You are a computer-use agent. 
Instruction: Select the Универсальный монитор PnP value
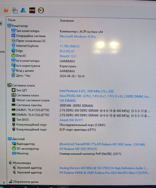point(90,154)
